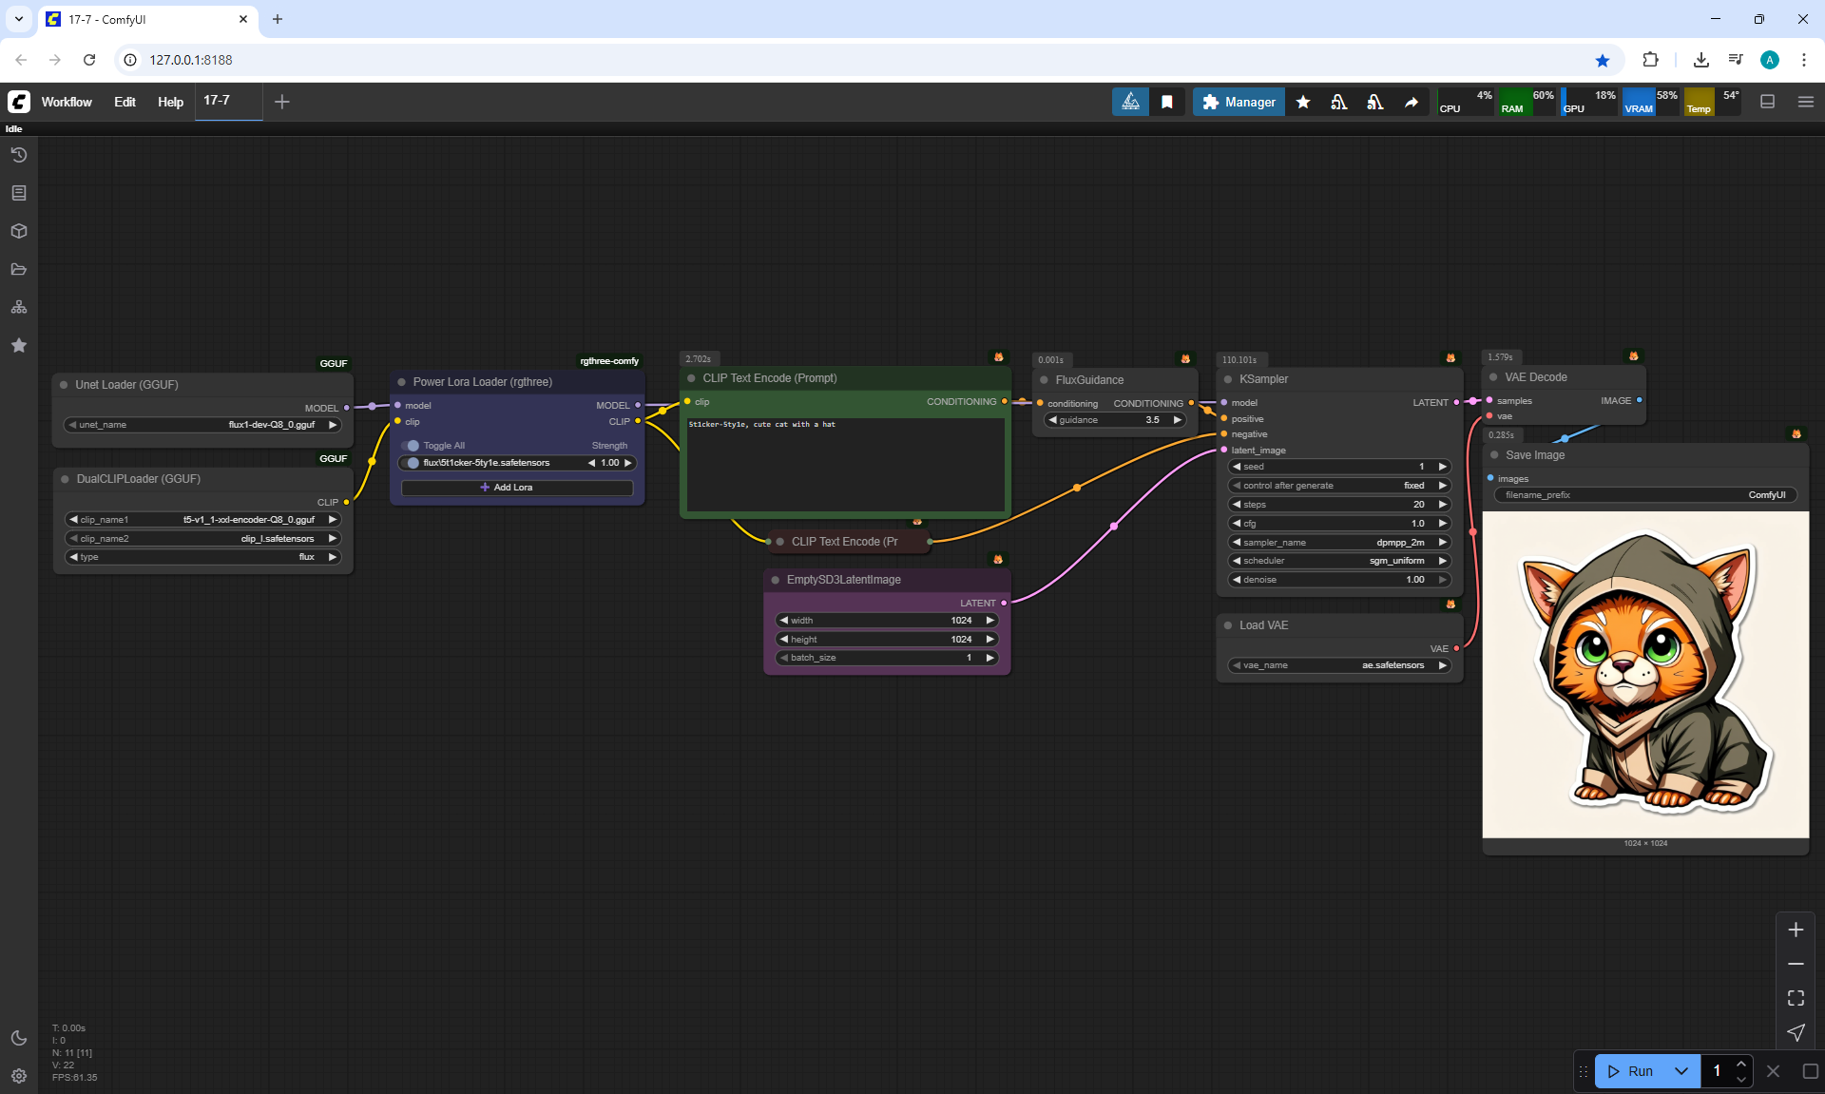Toggle dark theme moon icon
1825x1094 pixels.
[19, 1038]
